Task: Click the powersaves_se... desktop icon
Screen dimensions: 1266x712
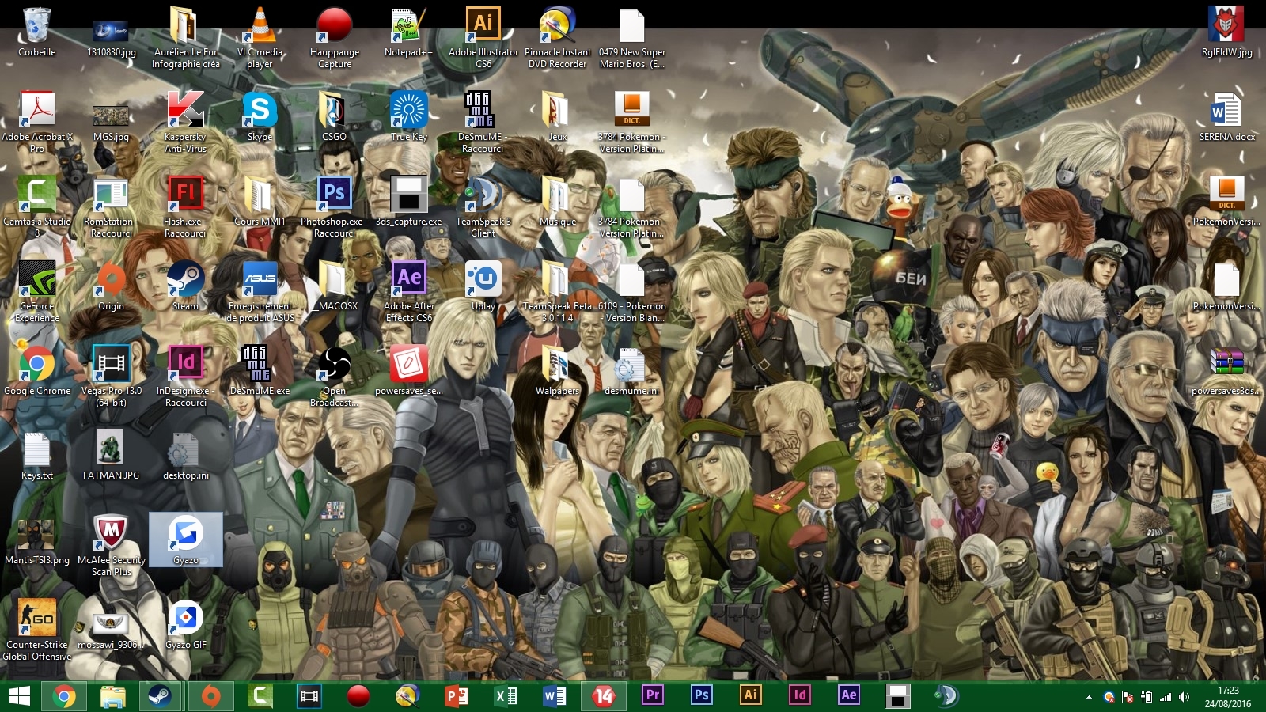Action: (x=409, y=370)
